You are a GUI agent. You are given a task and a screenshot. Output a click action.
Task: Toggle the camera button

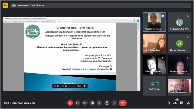[78, 103]
